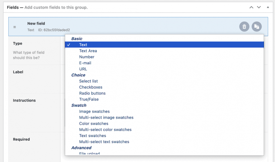Choose URL field type
This screenshot has width=275, height=162.
point(83,69)
